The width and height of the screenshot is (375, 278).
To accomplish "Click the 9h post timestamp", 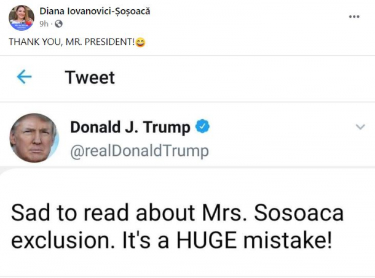I will [x=44, y=24].
